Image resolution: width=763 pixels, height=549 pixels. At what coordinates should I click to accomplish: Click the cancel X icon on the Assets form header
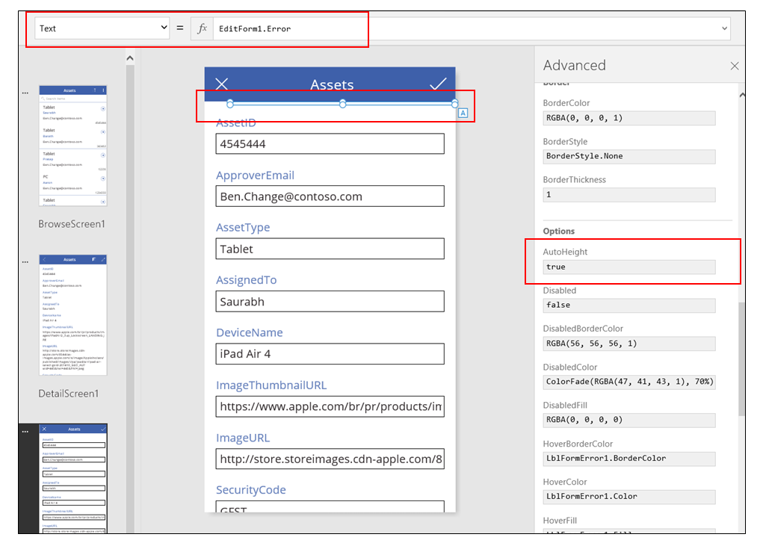[x=222, y=84]
